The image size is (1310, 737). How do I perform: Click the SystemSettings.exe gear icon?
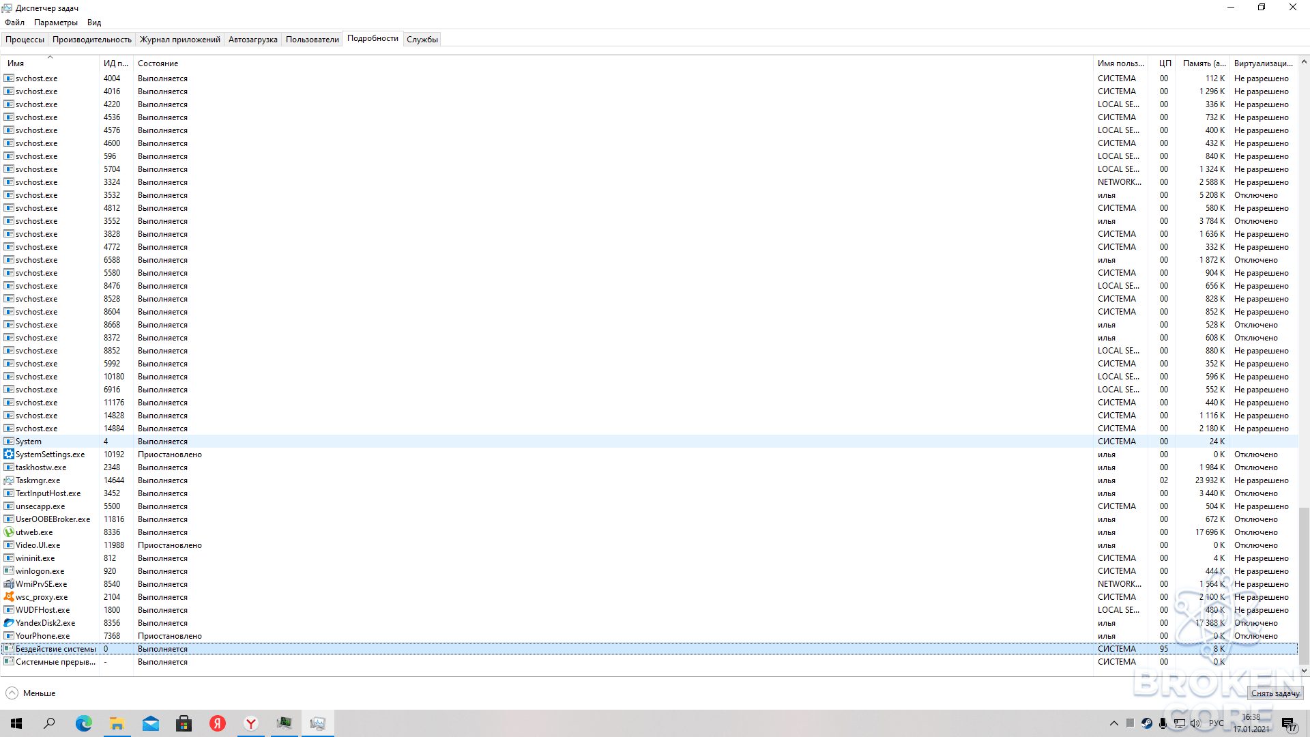point(9,454)
